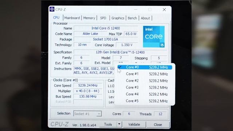Screen dimensions: 233x131
Task: Close the CPU-Z window with X
Action: [x=164, y=10]
